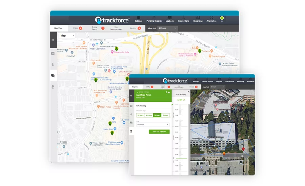Click the message bubble icon in front sidebar
Screen dimensions: 305x186
point(131,106)
